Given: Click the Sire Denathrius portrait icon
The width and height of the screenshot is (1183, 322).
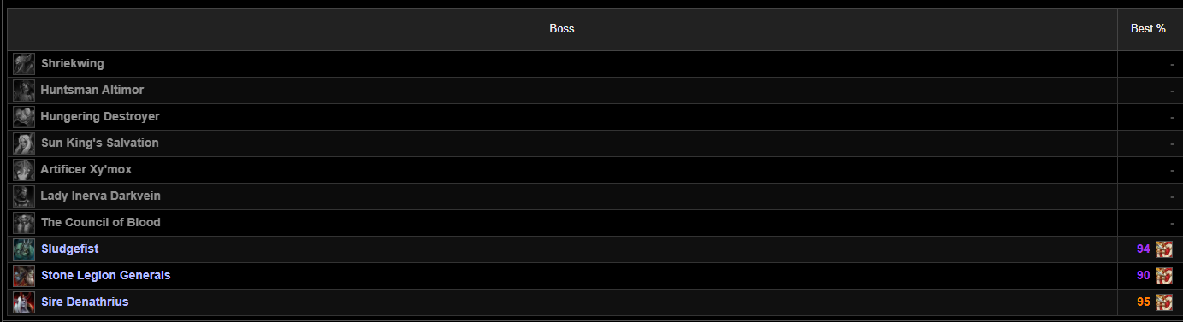Looking at the screenshot, I should 24,302.
